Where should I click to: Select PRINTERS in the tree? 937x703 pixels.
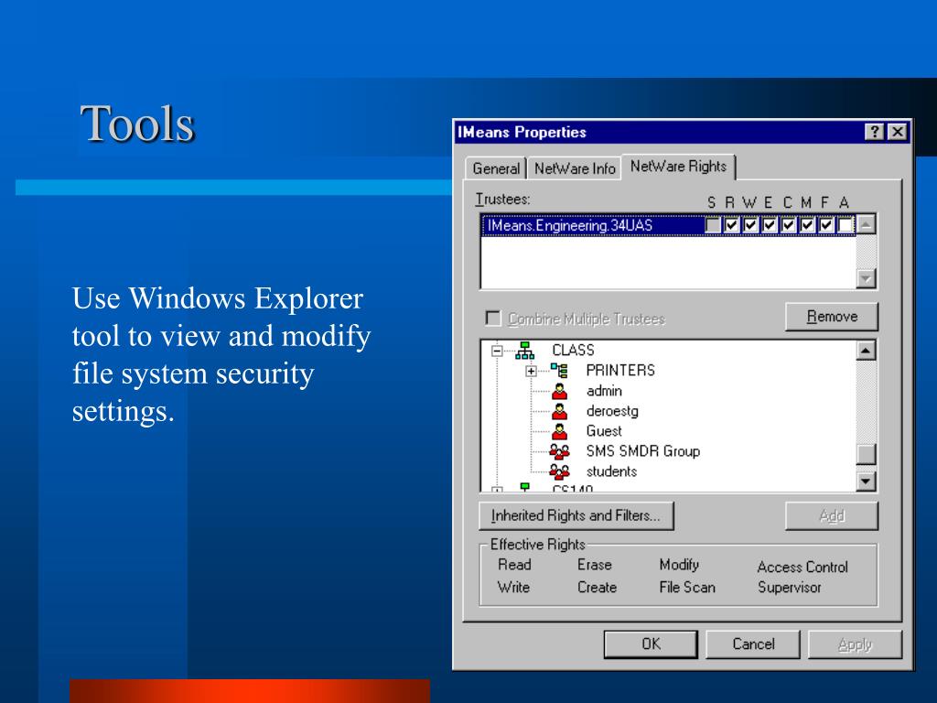[x=620, y=371]
